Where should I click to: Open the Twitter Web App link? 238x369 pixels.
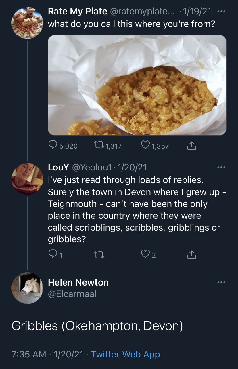tap(126, 354)
